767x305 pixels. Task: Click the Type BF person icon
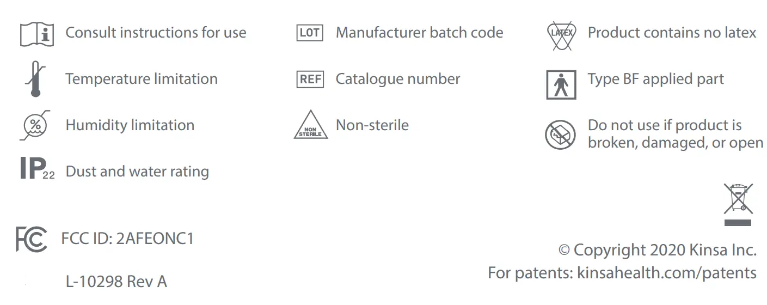coord(561,84)
